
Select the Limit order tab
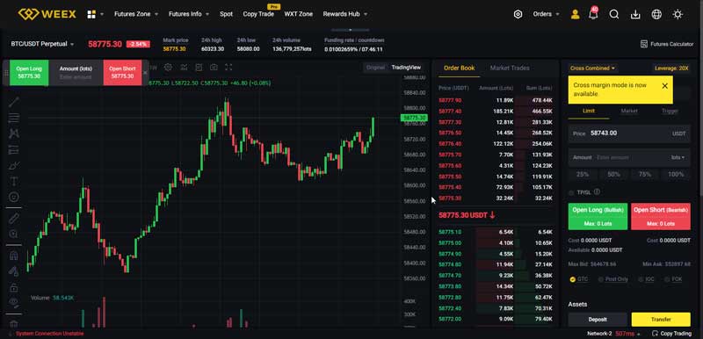589,111
